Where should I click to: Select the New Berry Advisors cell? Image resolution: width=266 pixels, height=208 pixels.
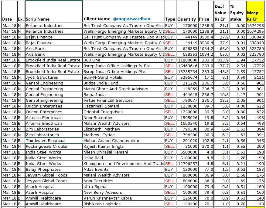tap(124, 193)
